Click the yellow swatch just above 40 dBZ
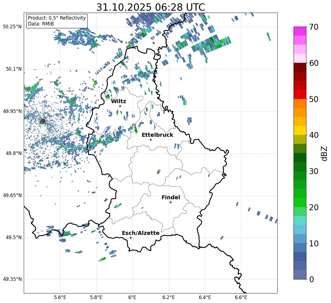This screenshot has height=303, width=331. click(x=300, y=130)
